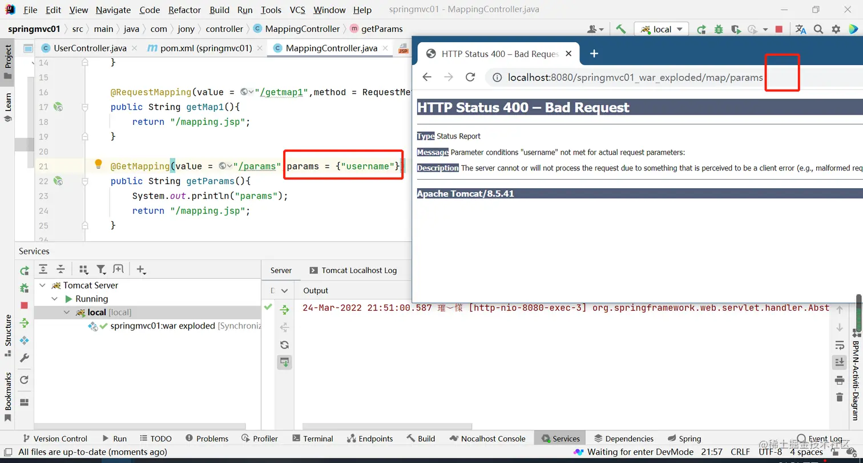Collapse All nodes in the Services tree toolbar
Viewport: 863px width, 463px height.
61,270
